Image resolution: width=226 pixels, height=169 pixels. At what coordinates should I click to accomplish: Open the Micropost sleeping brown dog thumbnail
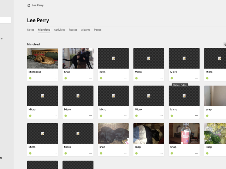[x=42, y=58]
